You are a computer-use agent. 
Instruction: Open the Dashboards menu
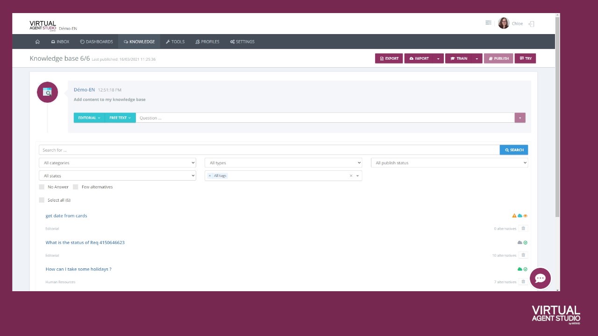(96, 42)
